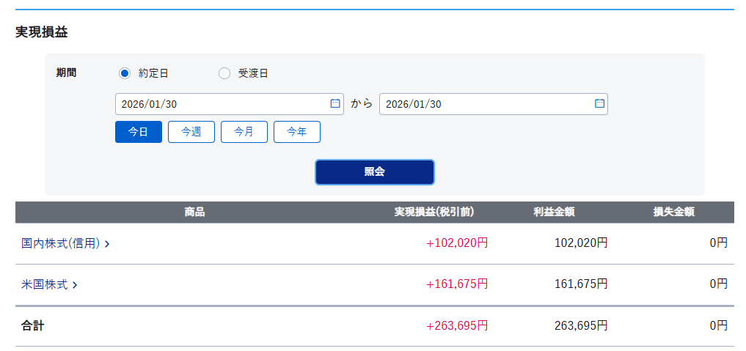Click the 実現損益(税引前) column header
Viewport: 746px width, 351px height.
click(x=434, y=213)
